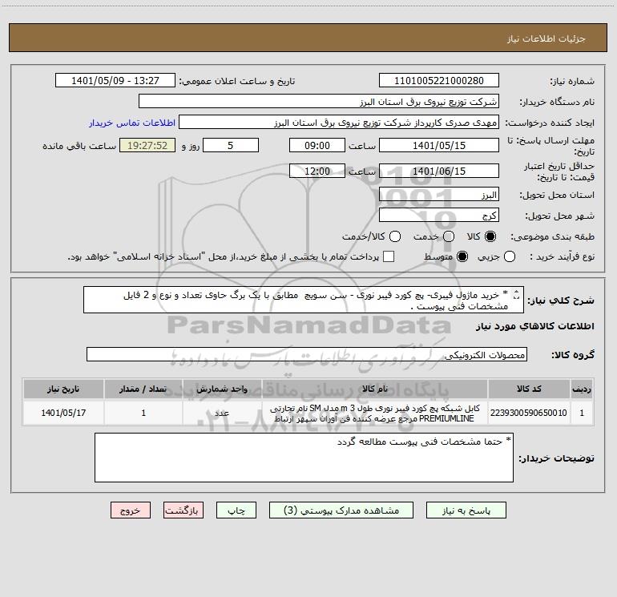Image resolution: width=617 pixels, height=597 pixels.
Task: Click the announcement date field 1401/05/09 - 13:27
Action: tap(115, 81)
